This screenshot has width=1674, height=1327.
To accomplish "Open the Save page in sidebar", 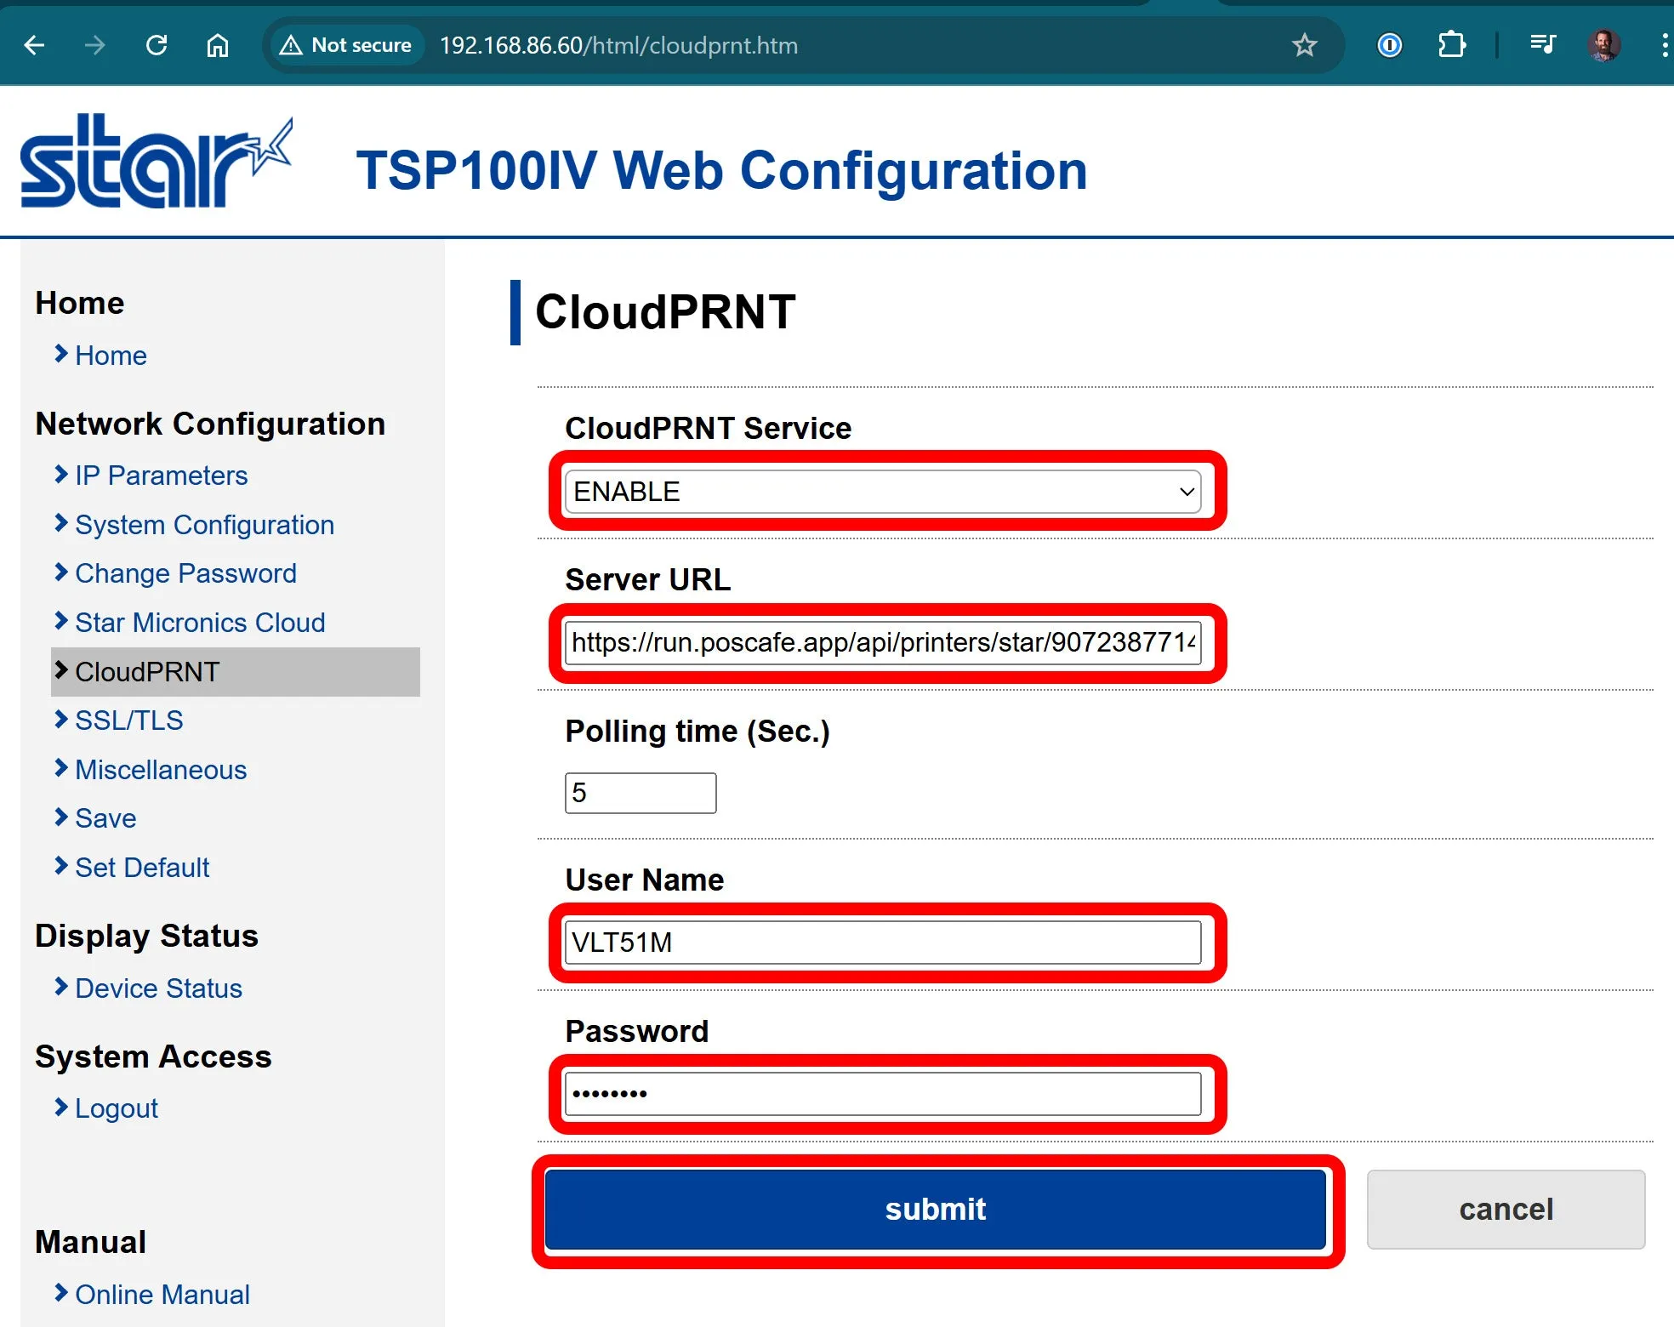I will [x=105, y=818].
